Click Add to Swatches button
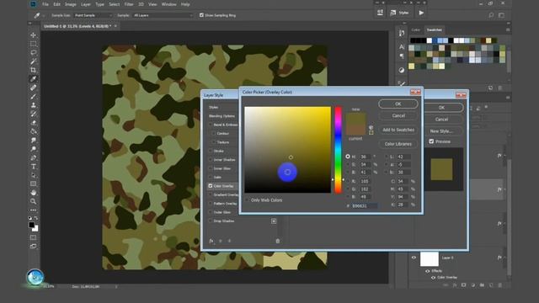This screenshot has width=539, height=303. tap(398, 130)
